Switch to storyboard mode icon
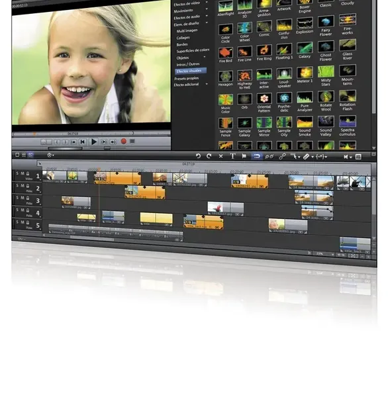 tap(17, 155)
